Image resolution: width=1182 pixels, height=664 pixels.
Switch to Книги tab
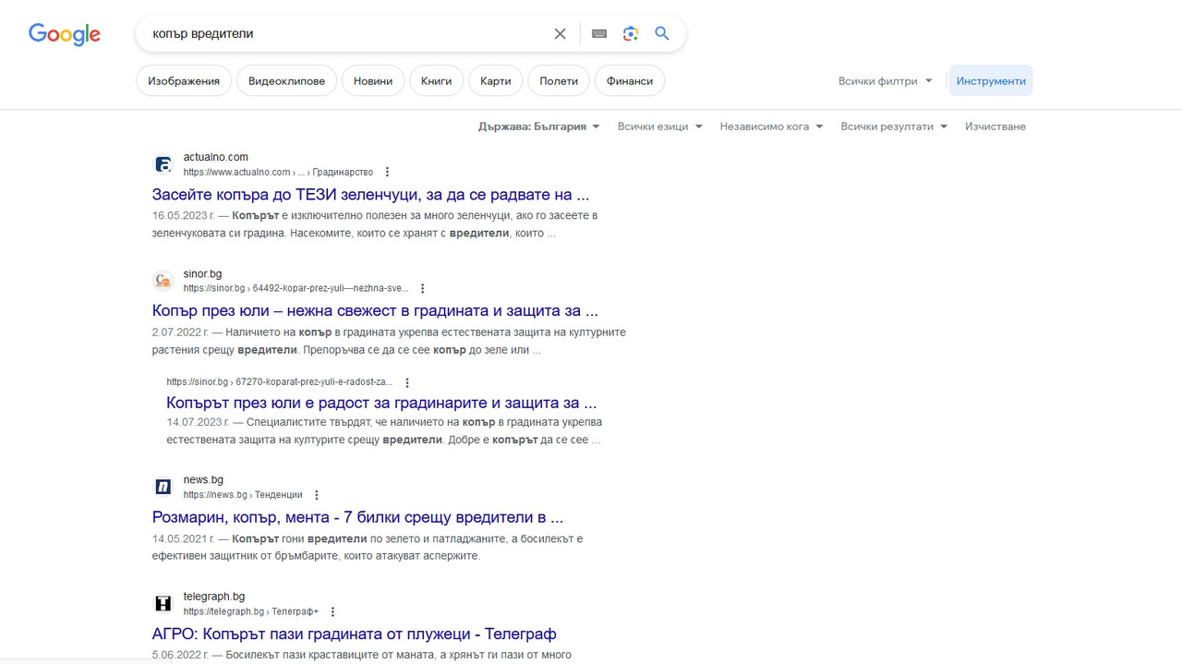pyautogui.click(x=436, y=81)
